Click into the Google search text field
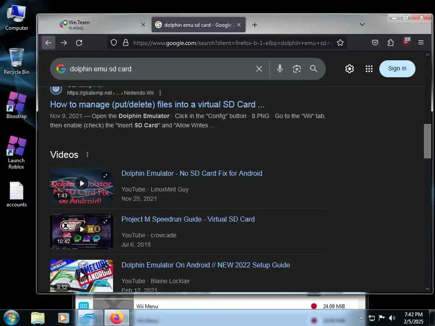The image size is (435, 326). [161, 69]
